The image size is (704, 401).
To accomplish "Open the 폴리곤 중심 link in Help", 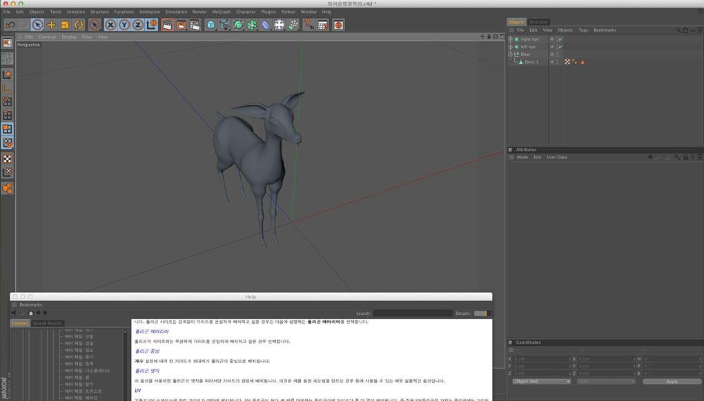I will tap(147, 351).
